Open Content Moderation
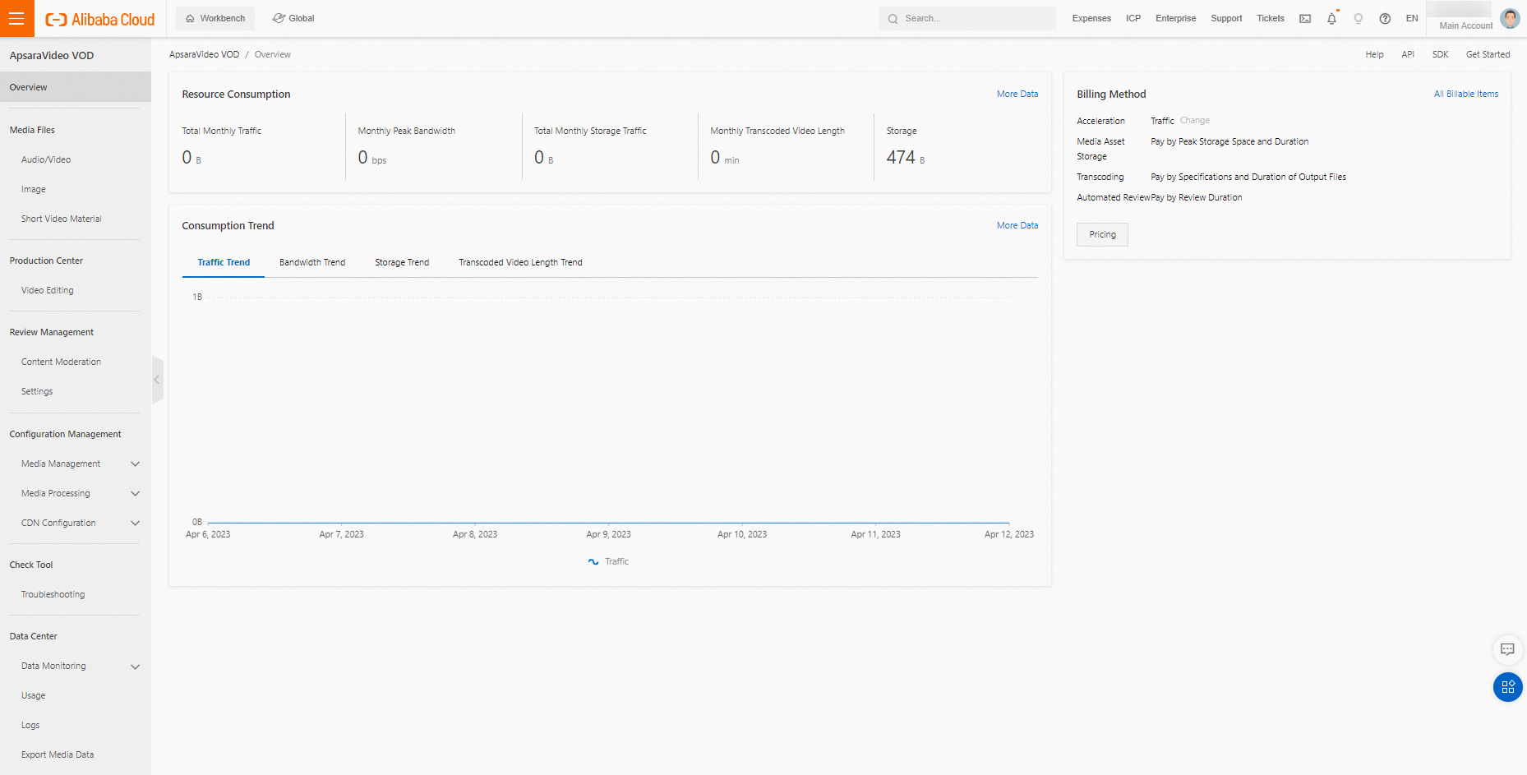The height and width of the screenshot is (775, 1527). click(61, 362)
